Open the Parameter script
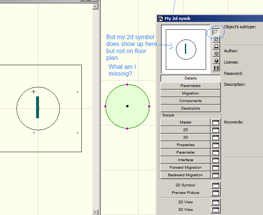 click(x=185, y=152)
